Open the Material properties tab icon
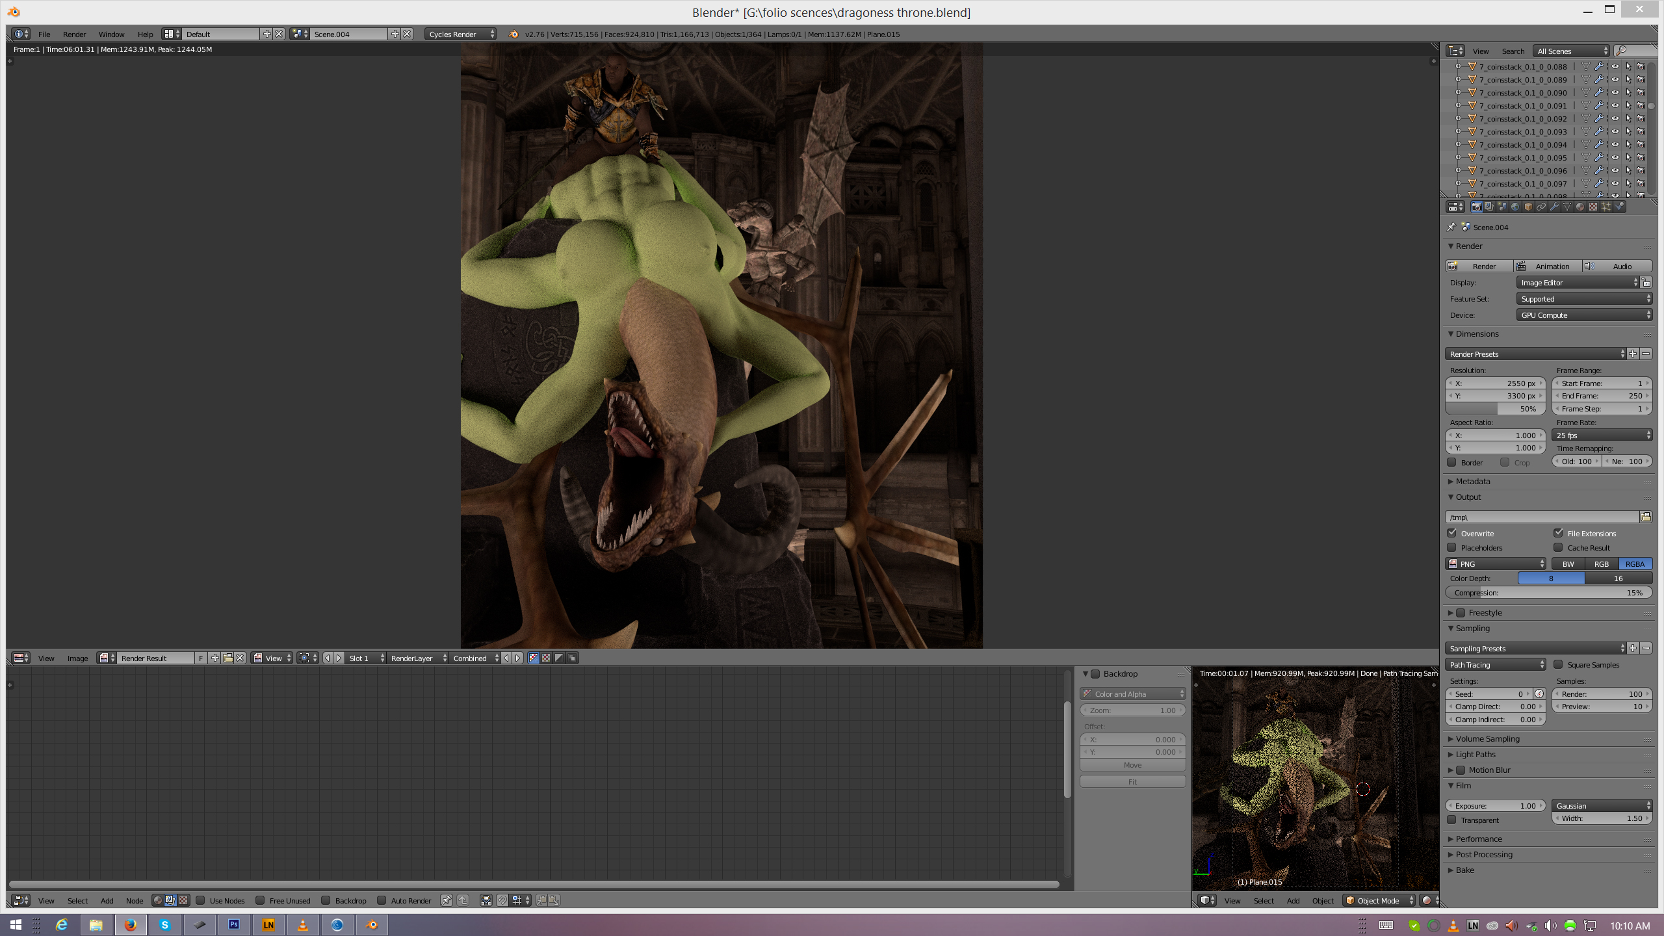The image size is (1664, 936). 1580,207
